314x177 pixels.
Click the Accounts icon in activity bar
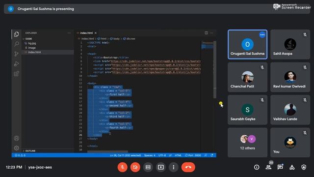click(17, 138)
